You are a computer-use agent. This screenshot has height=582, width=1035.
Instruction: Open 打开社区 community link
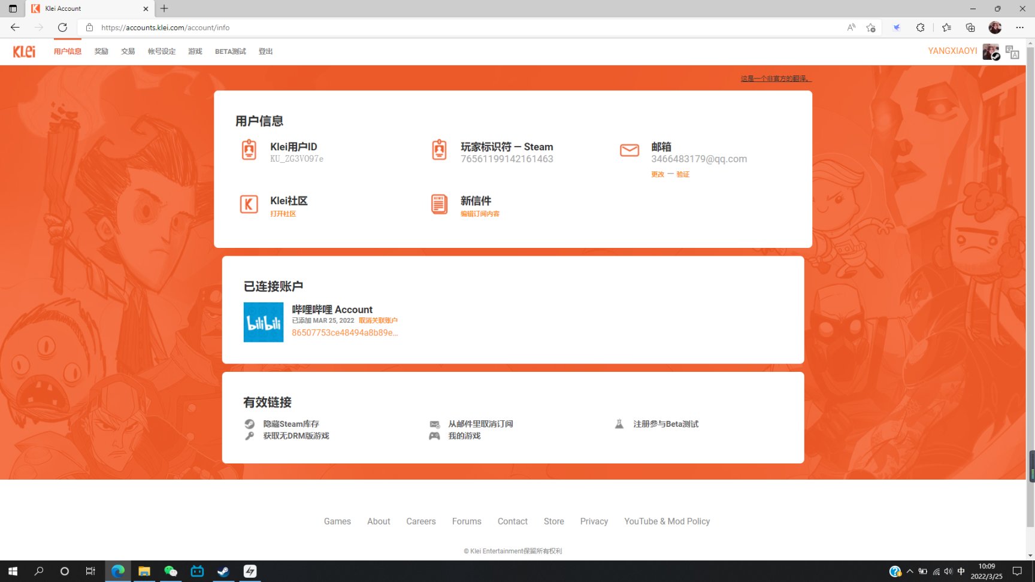tap(283, 214)
